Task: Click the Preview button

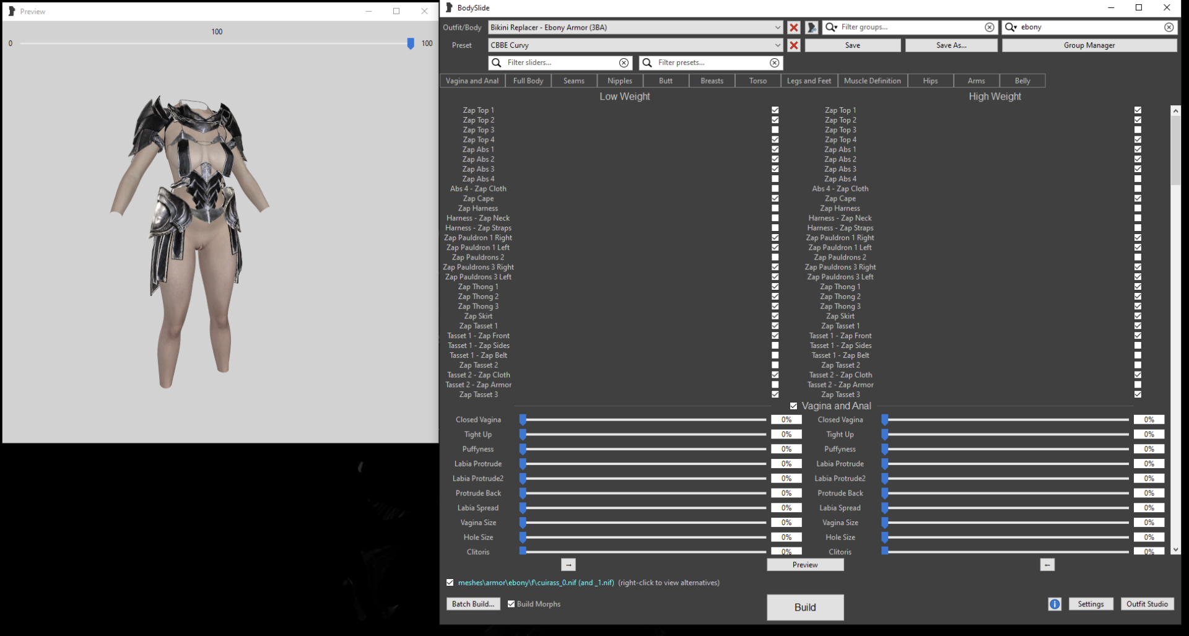Action: pyautogui.click(x=805, y=565)
